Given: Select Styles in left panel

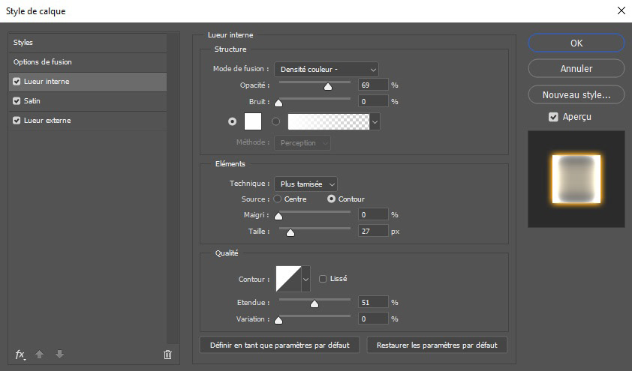Looking at the screenshot, I should 88,43.
